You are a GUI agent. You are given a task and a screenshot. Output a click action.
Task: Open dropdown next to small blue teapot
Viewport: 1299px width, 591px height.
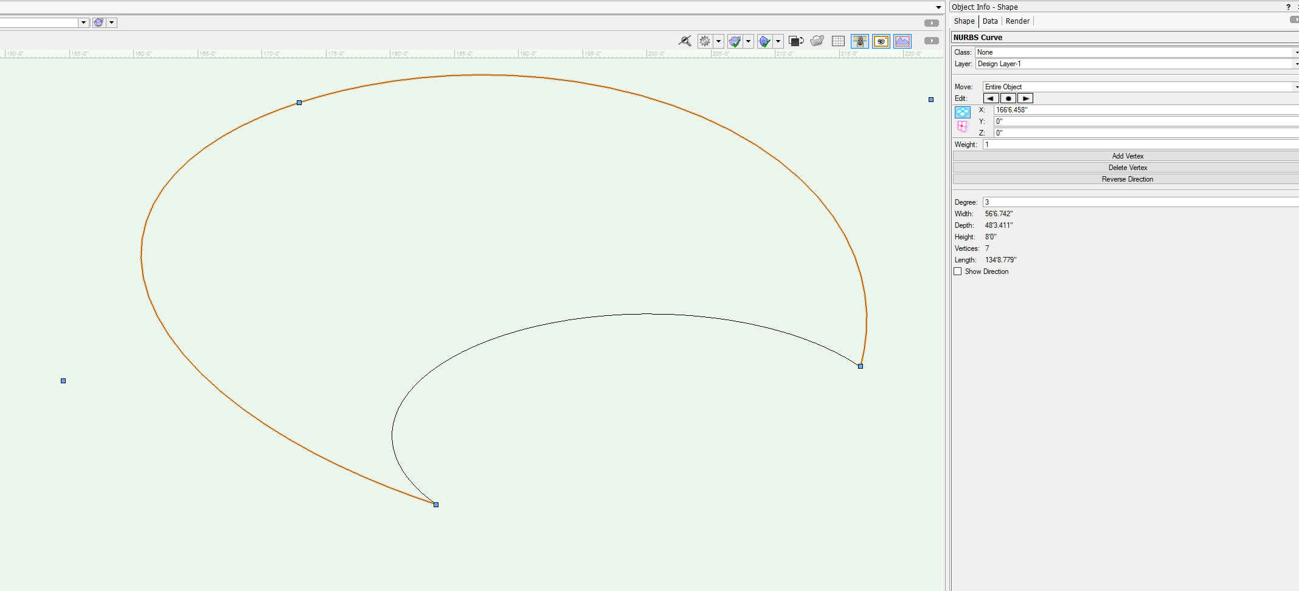pyautogui.click(x=112, y=22)
